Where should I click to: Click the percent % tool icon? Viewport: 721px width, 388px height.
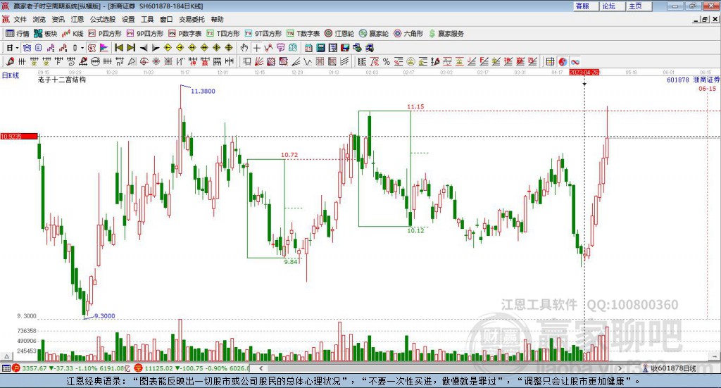tap(387, 61)
